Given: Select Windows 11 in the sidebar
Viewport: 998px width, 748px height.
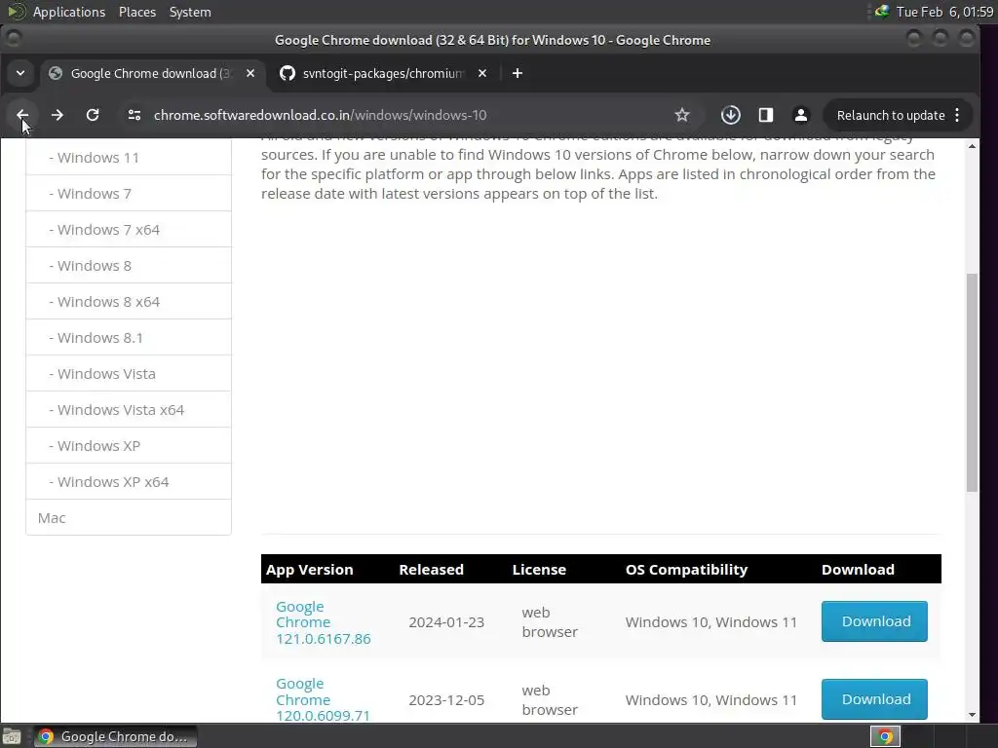Looking at the screenshot, I should 129,157.
